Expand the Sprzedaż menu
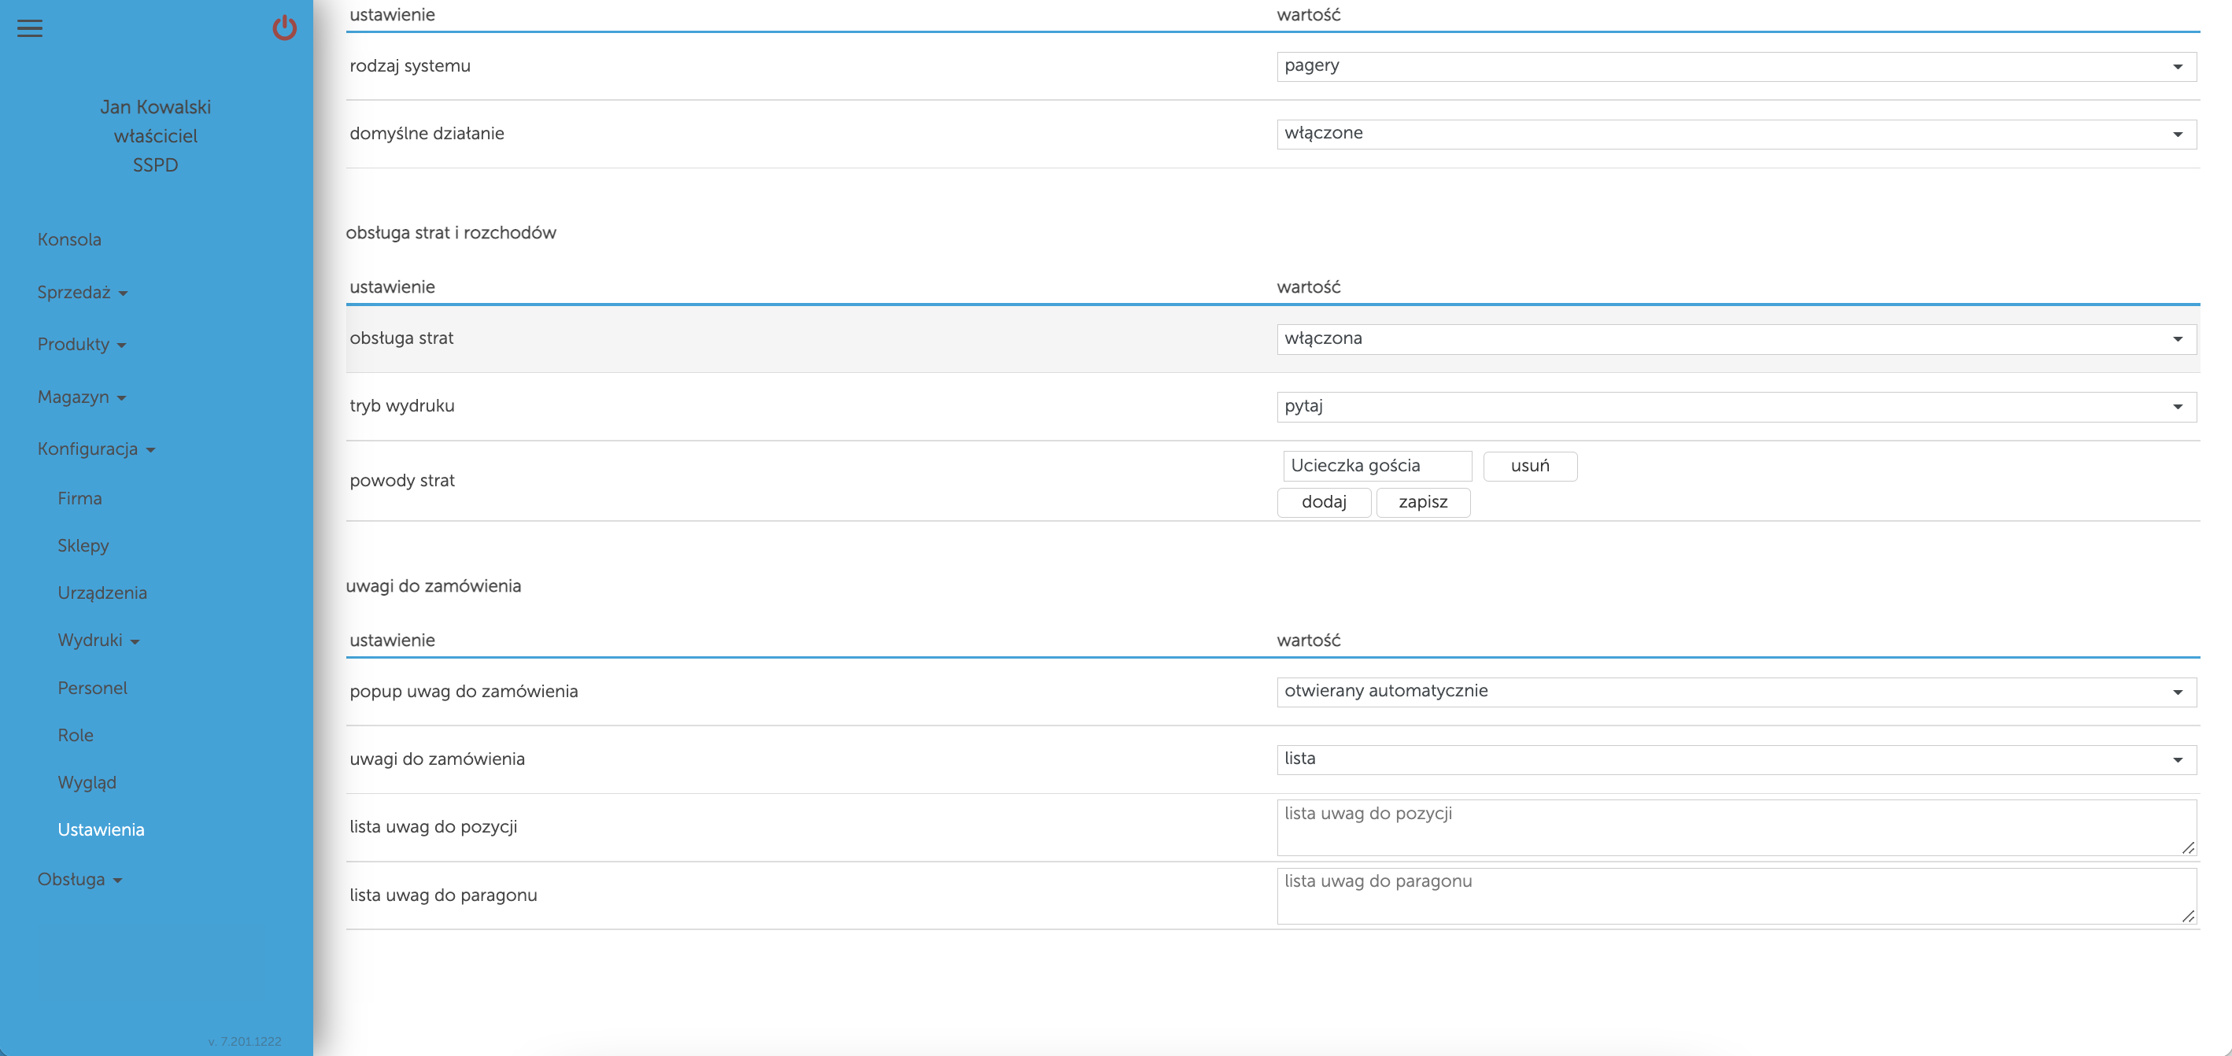The image size is (2232, 1056). [x=81, y=293]
